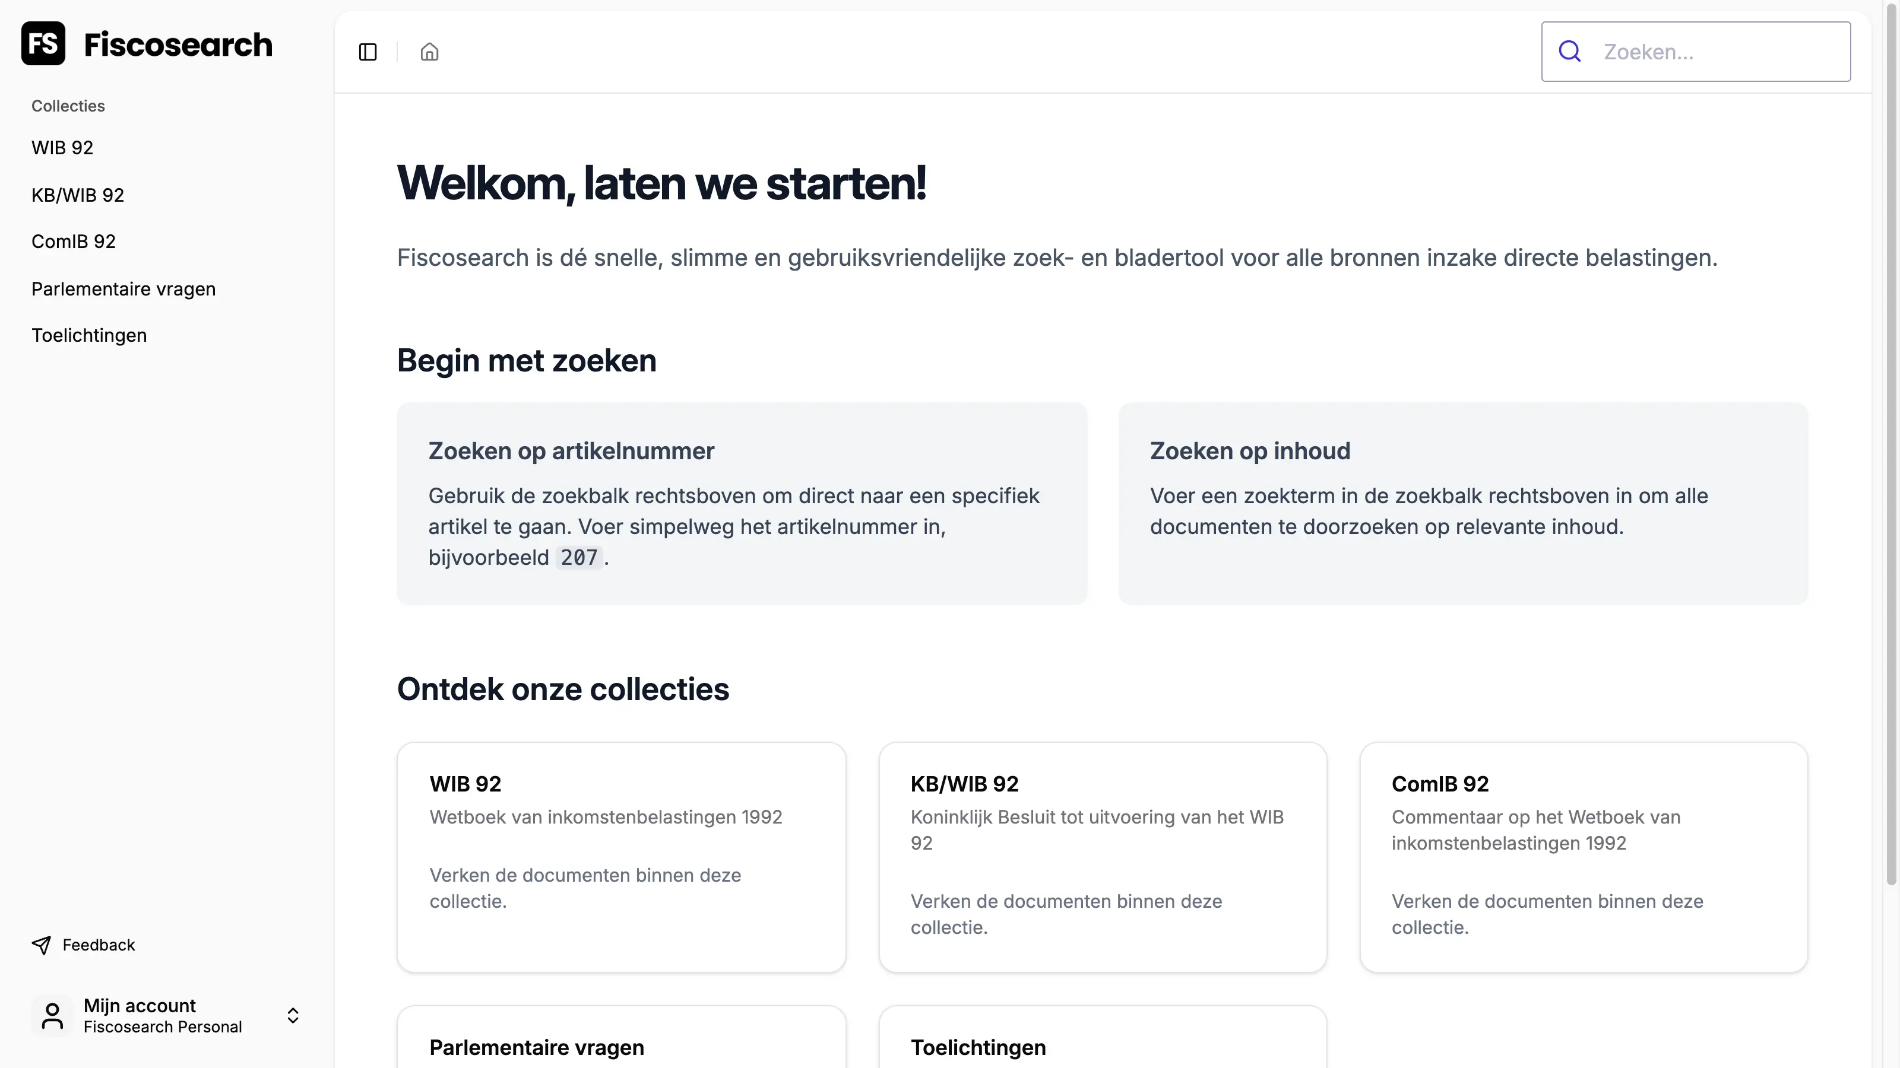Select WIB 92 in the sidebar

62,147
